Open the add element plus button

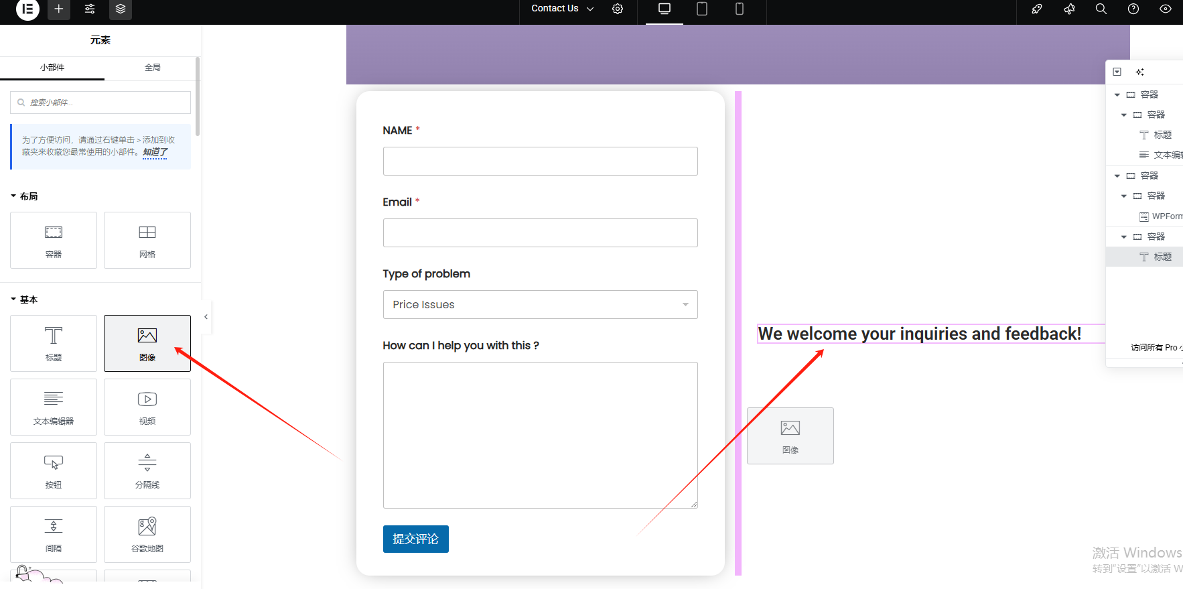point(59,9)
